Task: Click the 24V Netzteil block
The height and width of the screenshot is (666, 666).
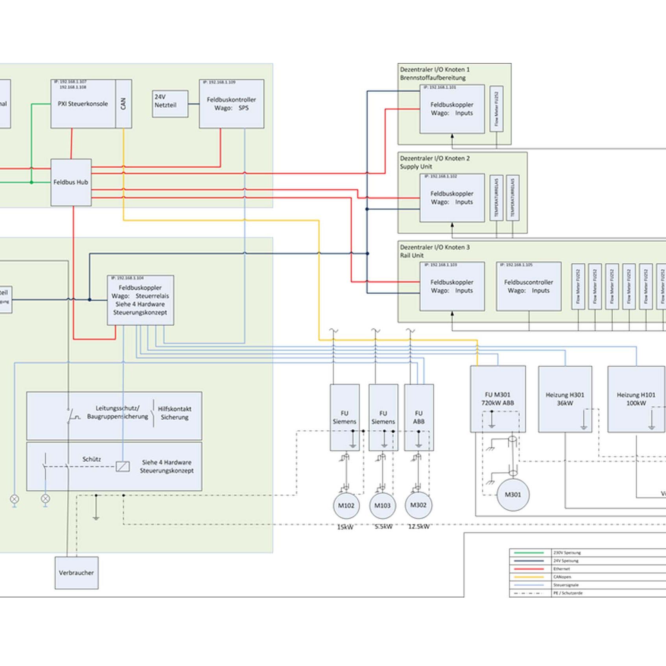Action: point(170,104)
